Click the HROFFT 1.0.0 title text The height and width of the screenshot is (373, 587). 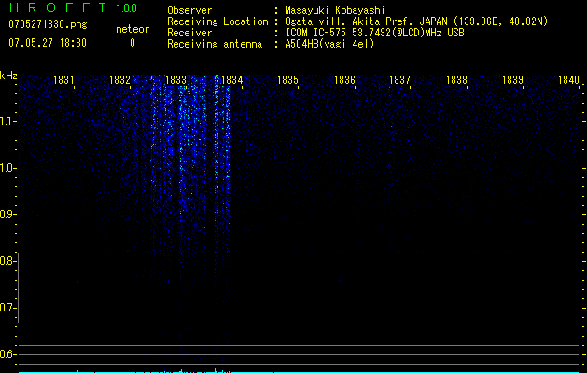click(73, 7)
